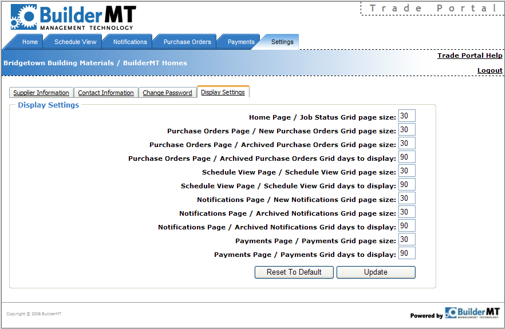Click New Purchase Orders Grid page size field

[406, 130]
